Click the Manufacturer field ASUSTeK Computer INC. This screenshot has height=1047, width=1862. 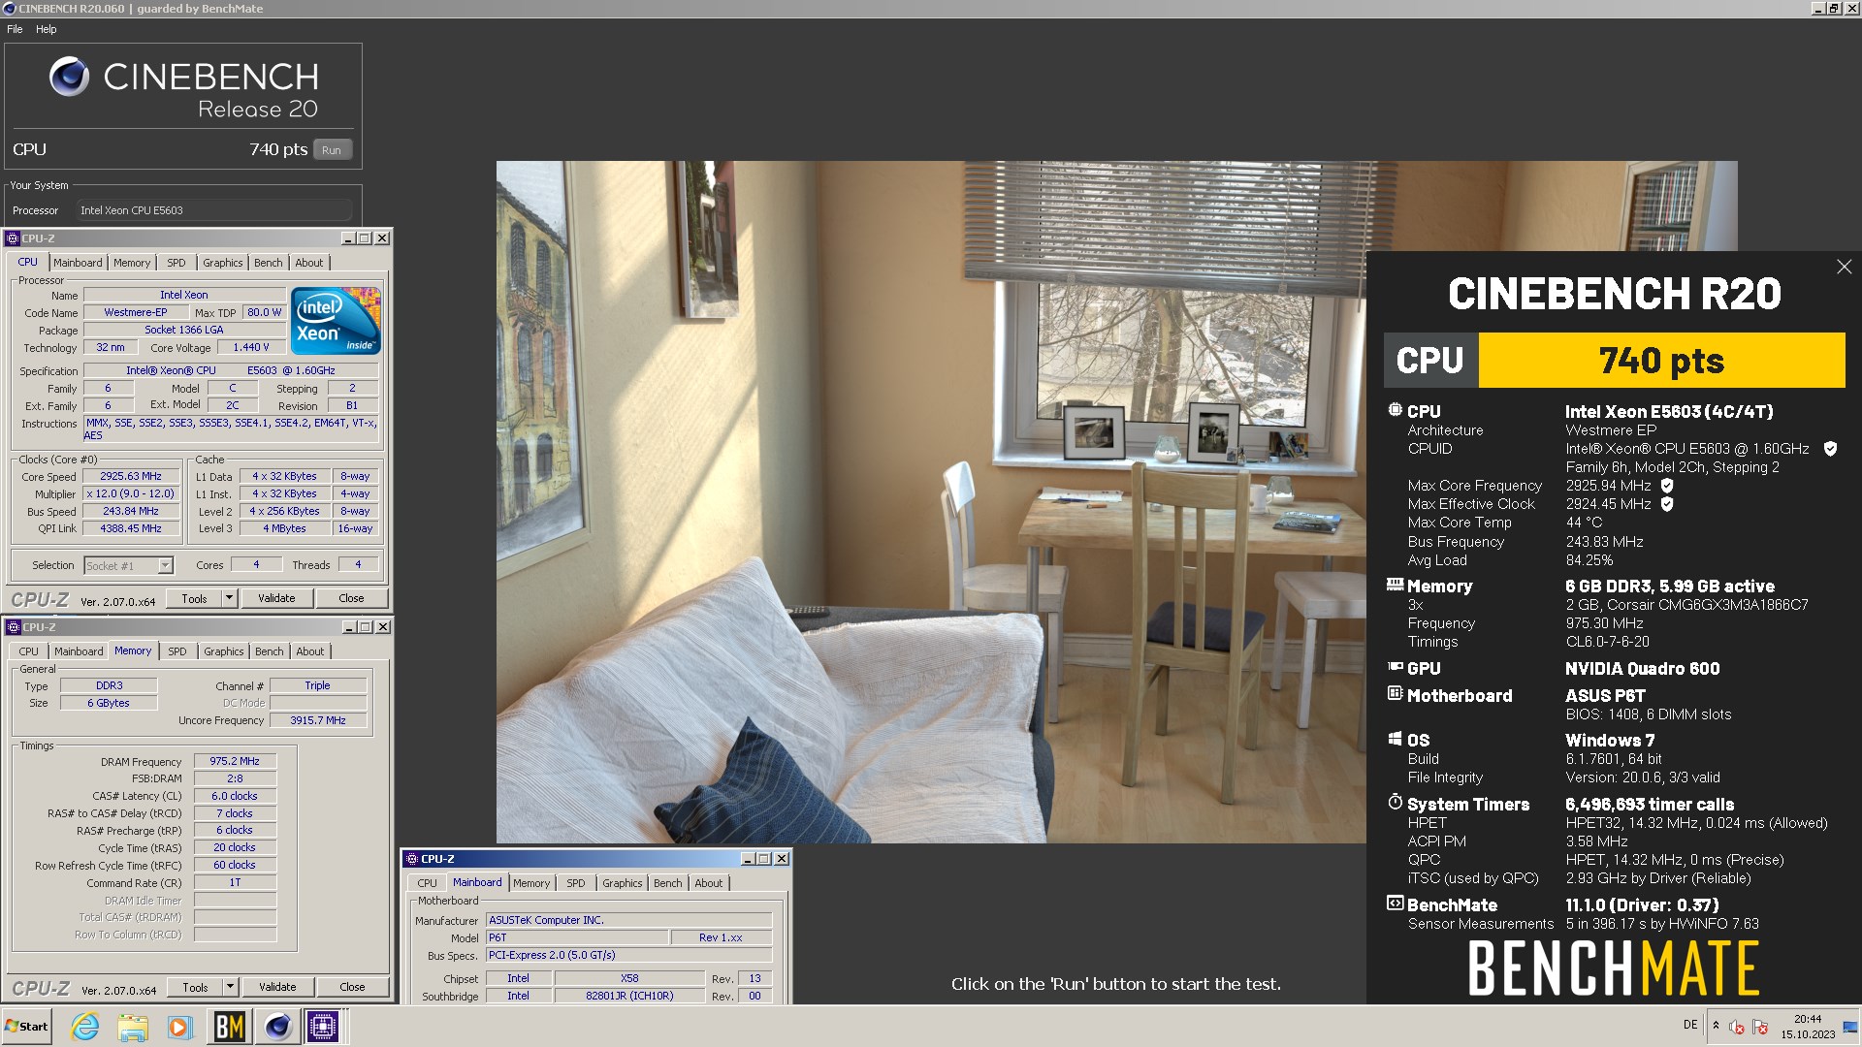tap(629, 920)
